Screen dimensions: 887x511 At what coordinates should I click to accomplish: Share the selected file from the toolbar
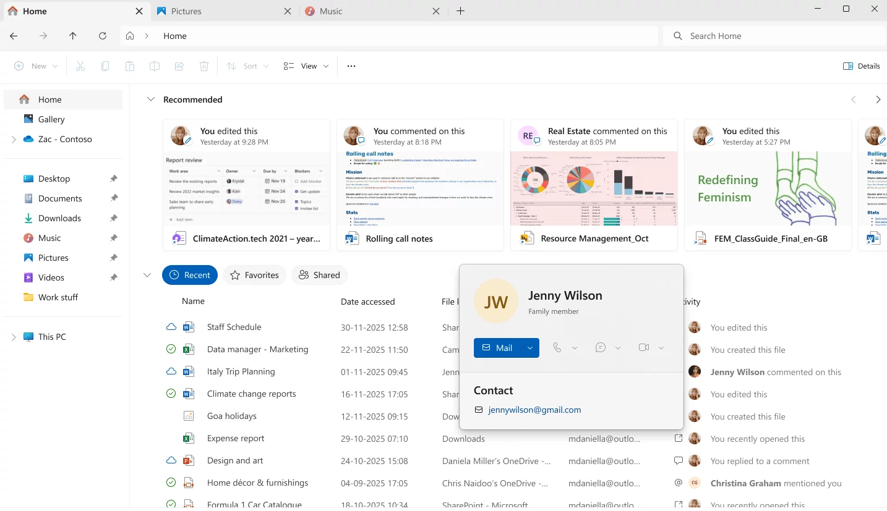[x=179, y=65]
